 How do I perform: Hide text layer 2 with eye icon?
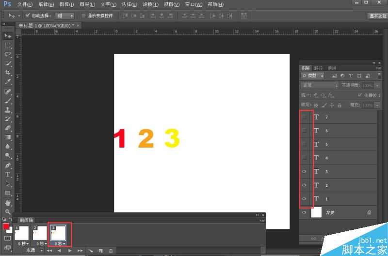tap(305, 185)
